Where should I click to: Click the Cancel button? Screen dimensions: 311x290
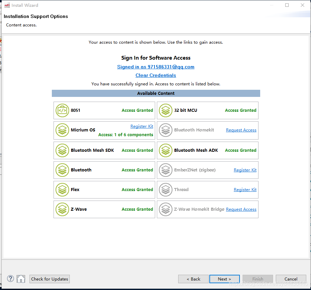coord(291,279)
